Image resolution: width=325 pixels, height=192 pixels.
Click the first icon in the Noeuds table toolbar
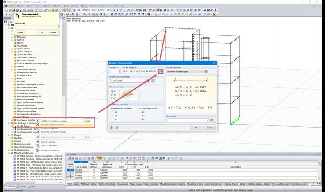tap(69, 158)
